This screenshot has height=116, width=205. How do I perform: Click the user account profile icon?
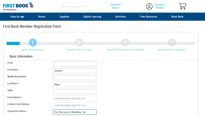click(149, 6)
